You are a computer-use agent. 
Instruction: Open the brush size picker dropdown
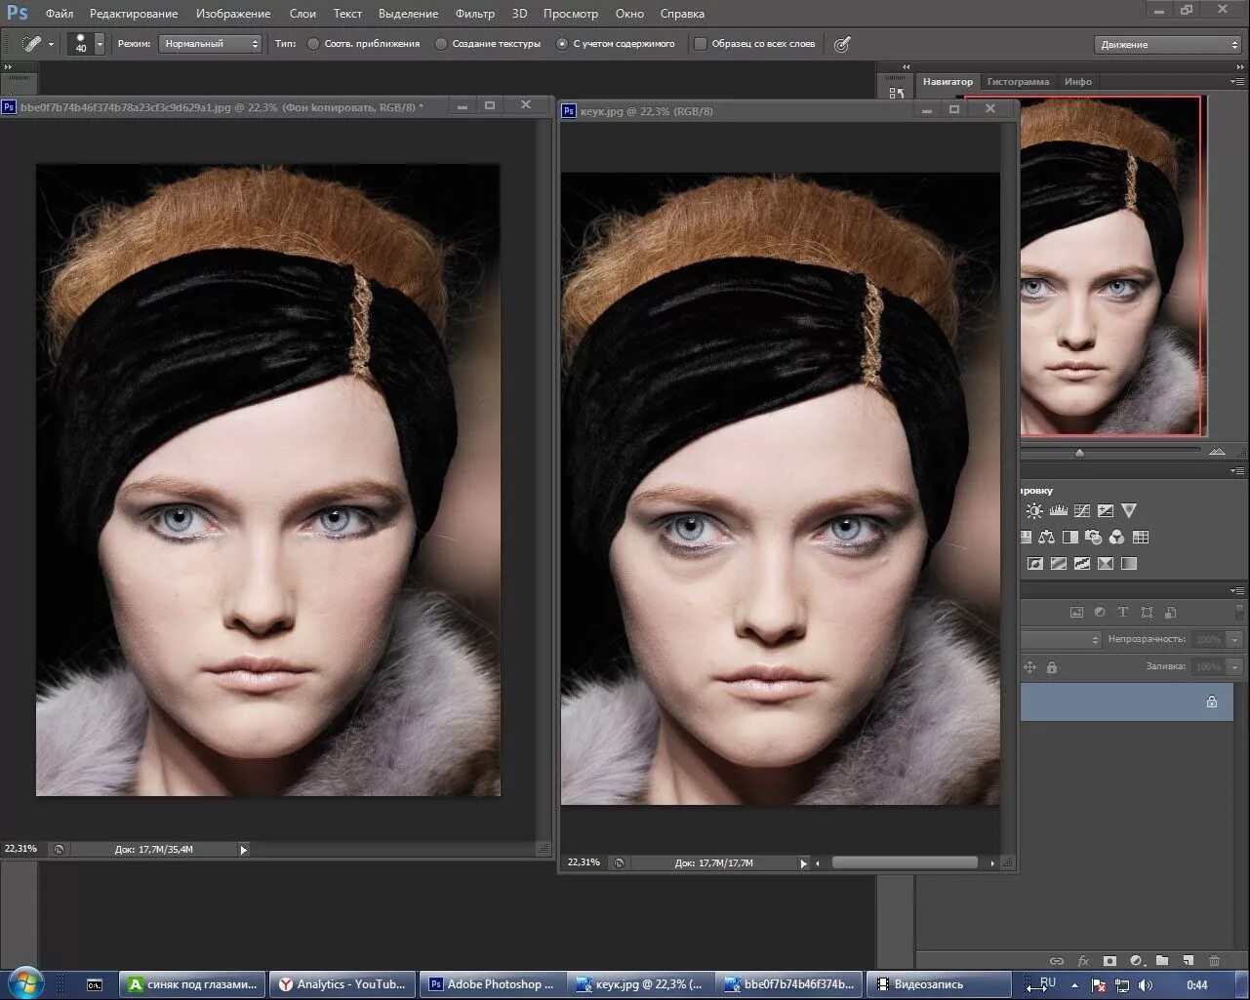click(x=99, y=44)
